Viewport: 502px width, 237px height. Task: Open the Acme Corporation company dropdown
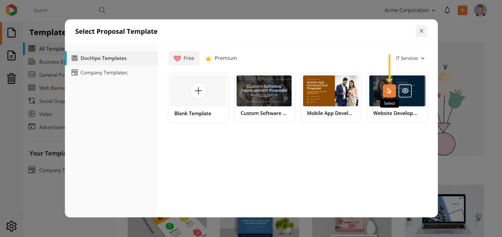click(x=410, y=10)
